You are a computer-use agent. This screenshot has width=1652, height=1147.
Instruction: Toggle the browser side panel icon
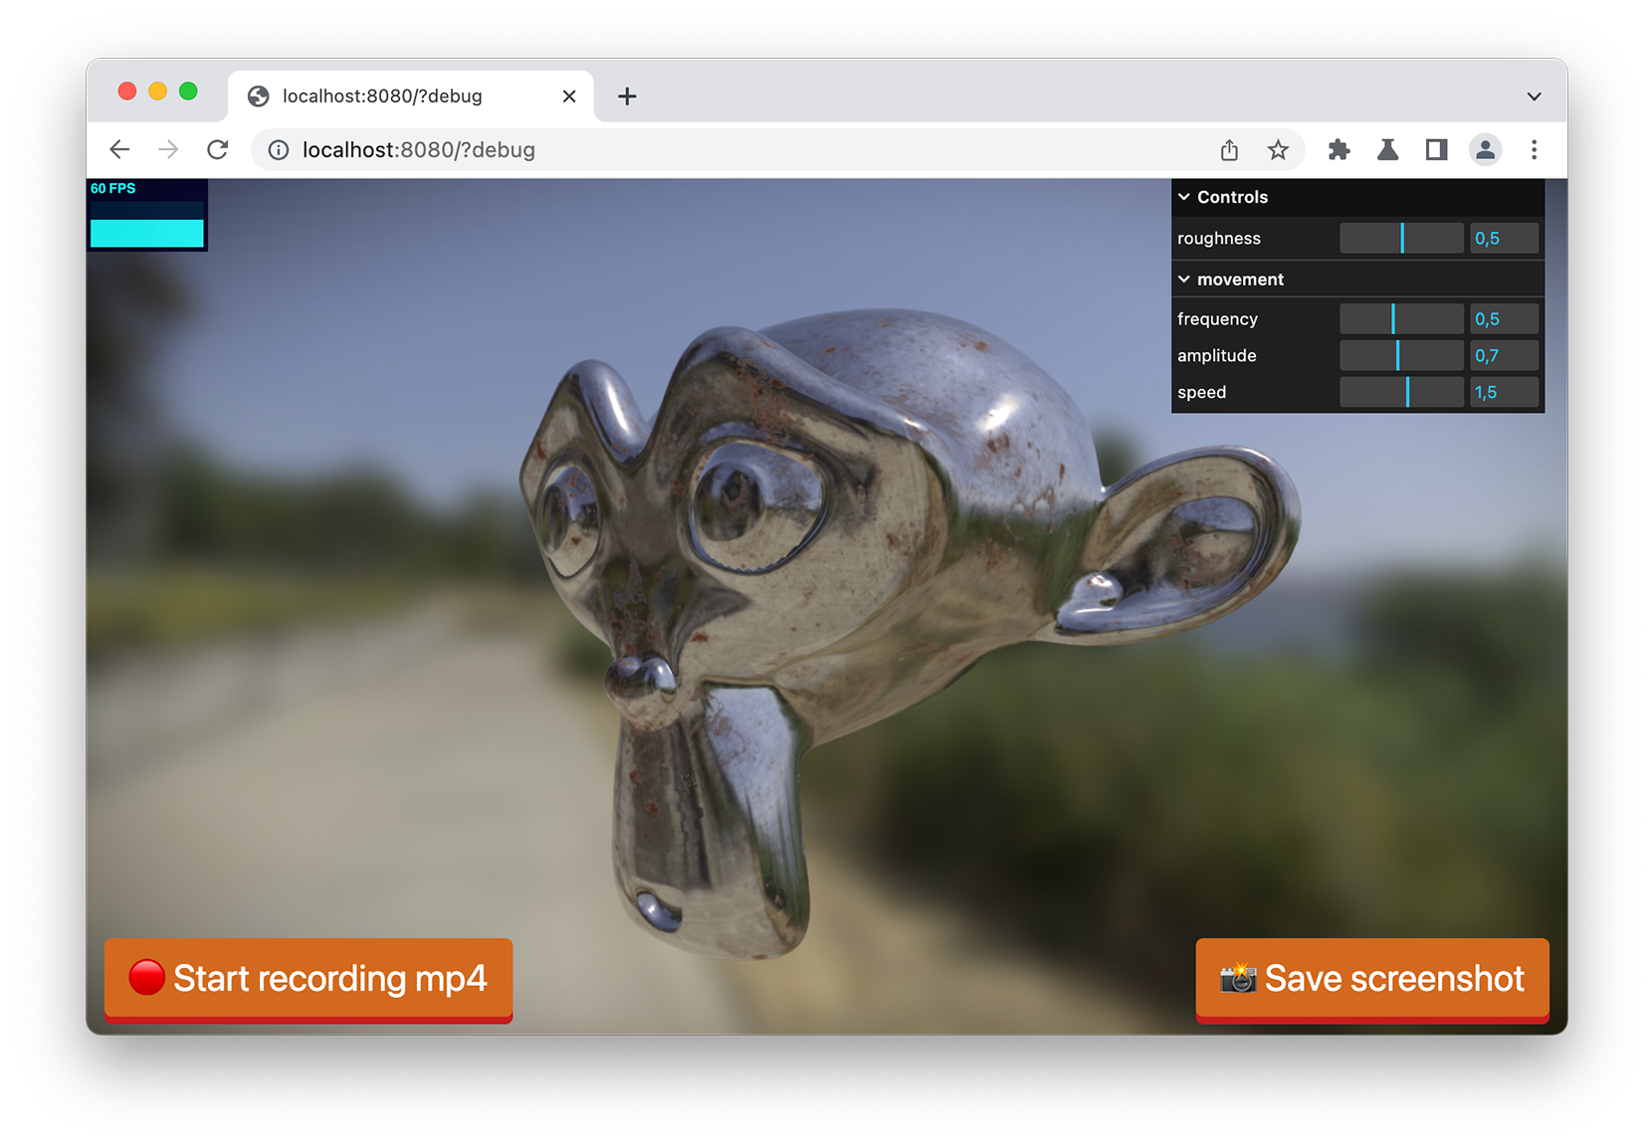pos(1436,149)
